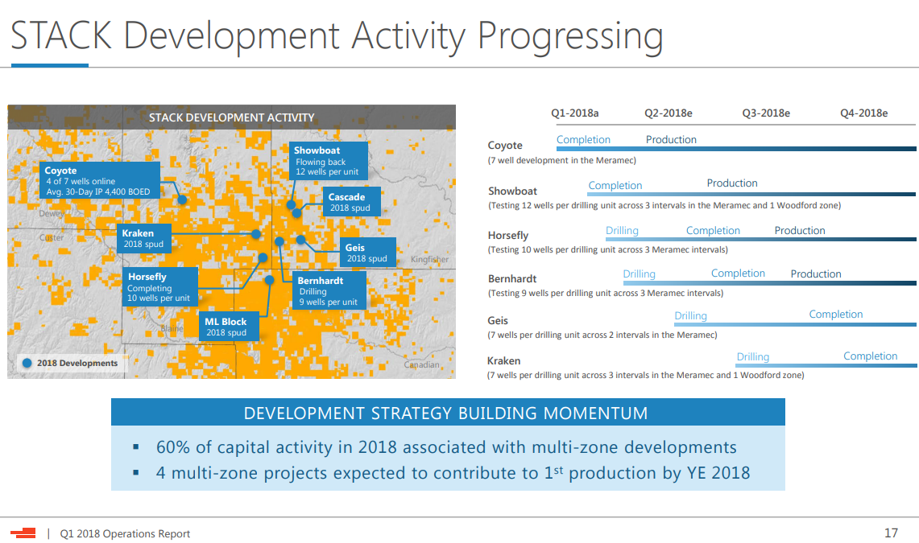The image size is (919, 543).
Task: Click the blue 2018 Developments legend dot
Action: pos(27,363)
